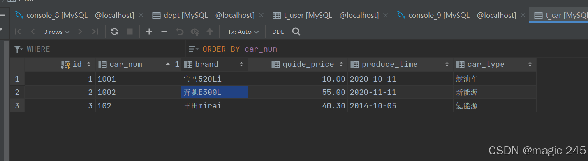Select the cell 丰田mirai in brand column
Viewport: 588px width, 161px height.
(215, 106)
